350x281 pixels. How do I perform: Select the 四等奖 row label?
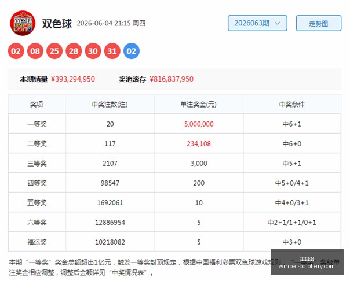[37, 183]
